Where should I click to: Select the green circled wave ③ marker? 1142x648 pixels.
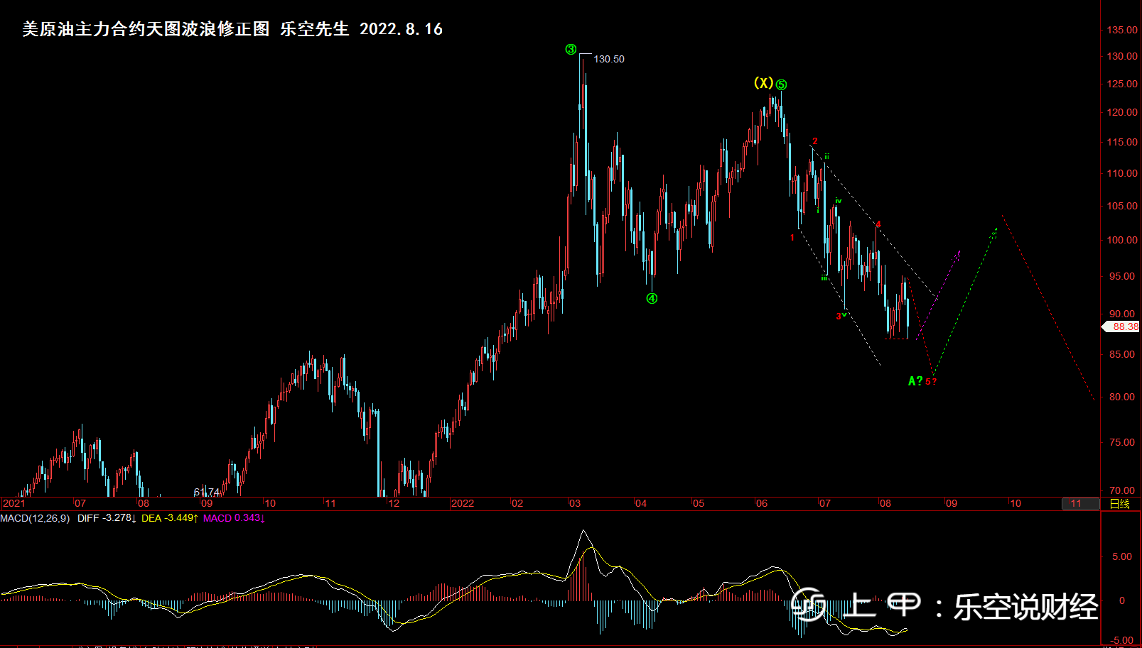571,49
